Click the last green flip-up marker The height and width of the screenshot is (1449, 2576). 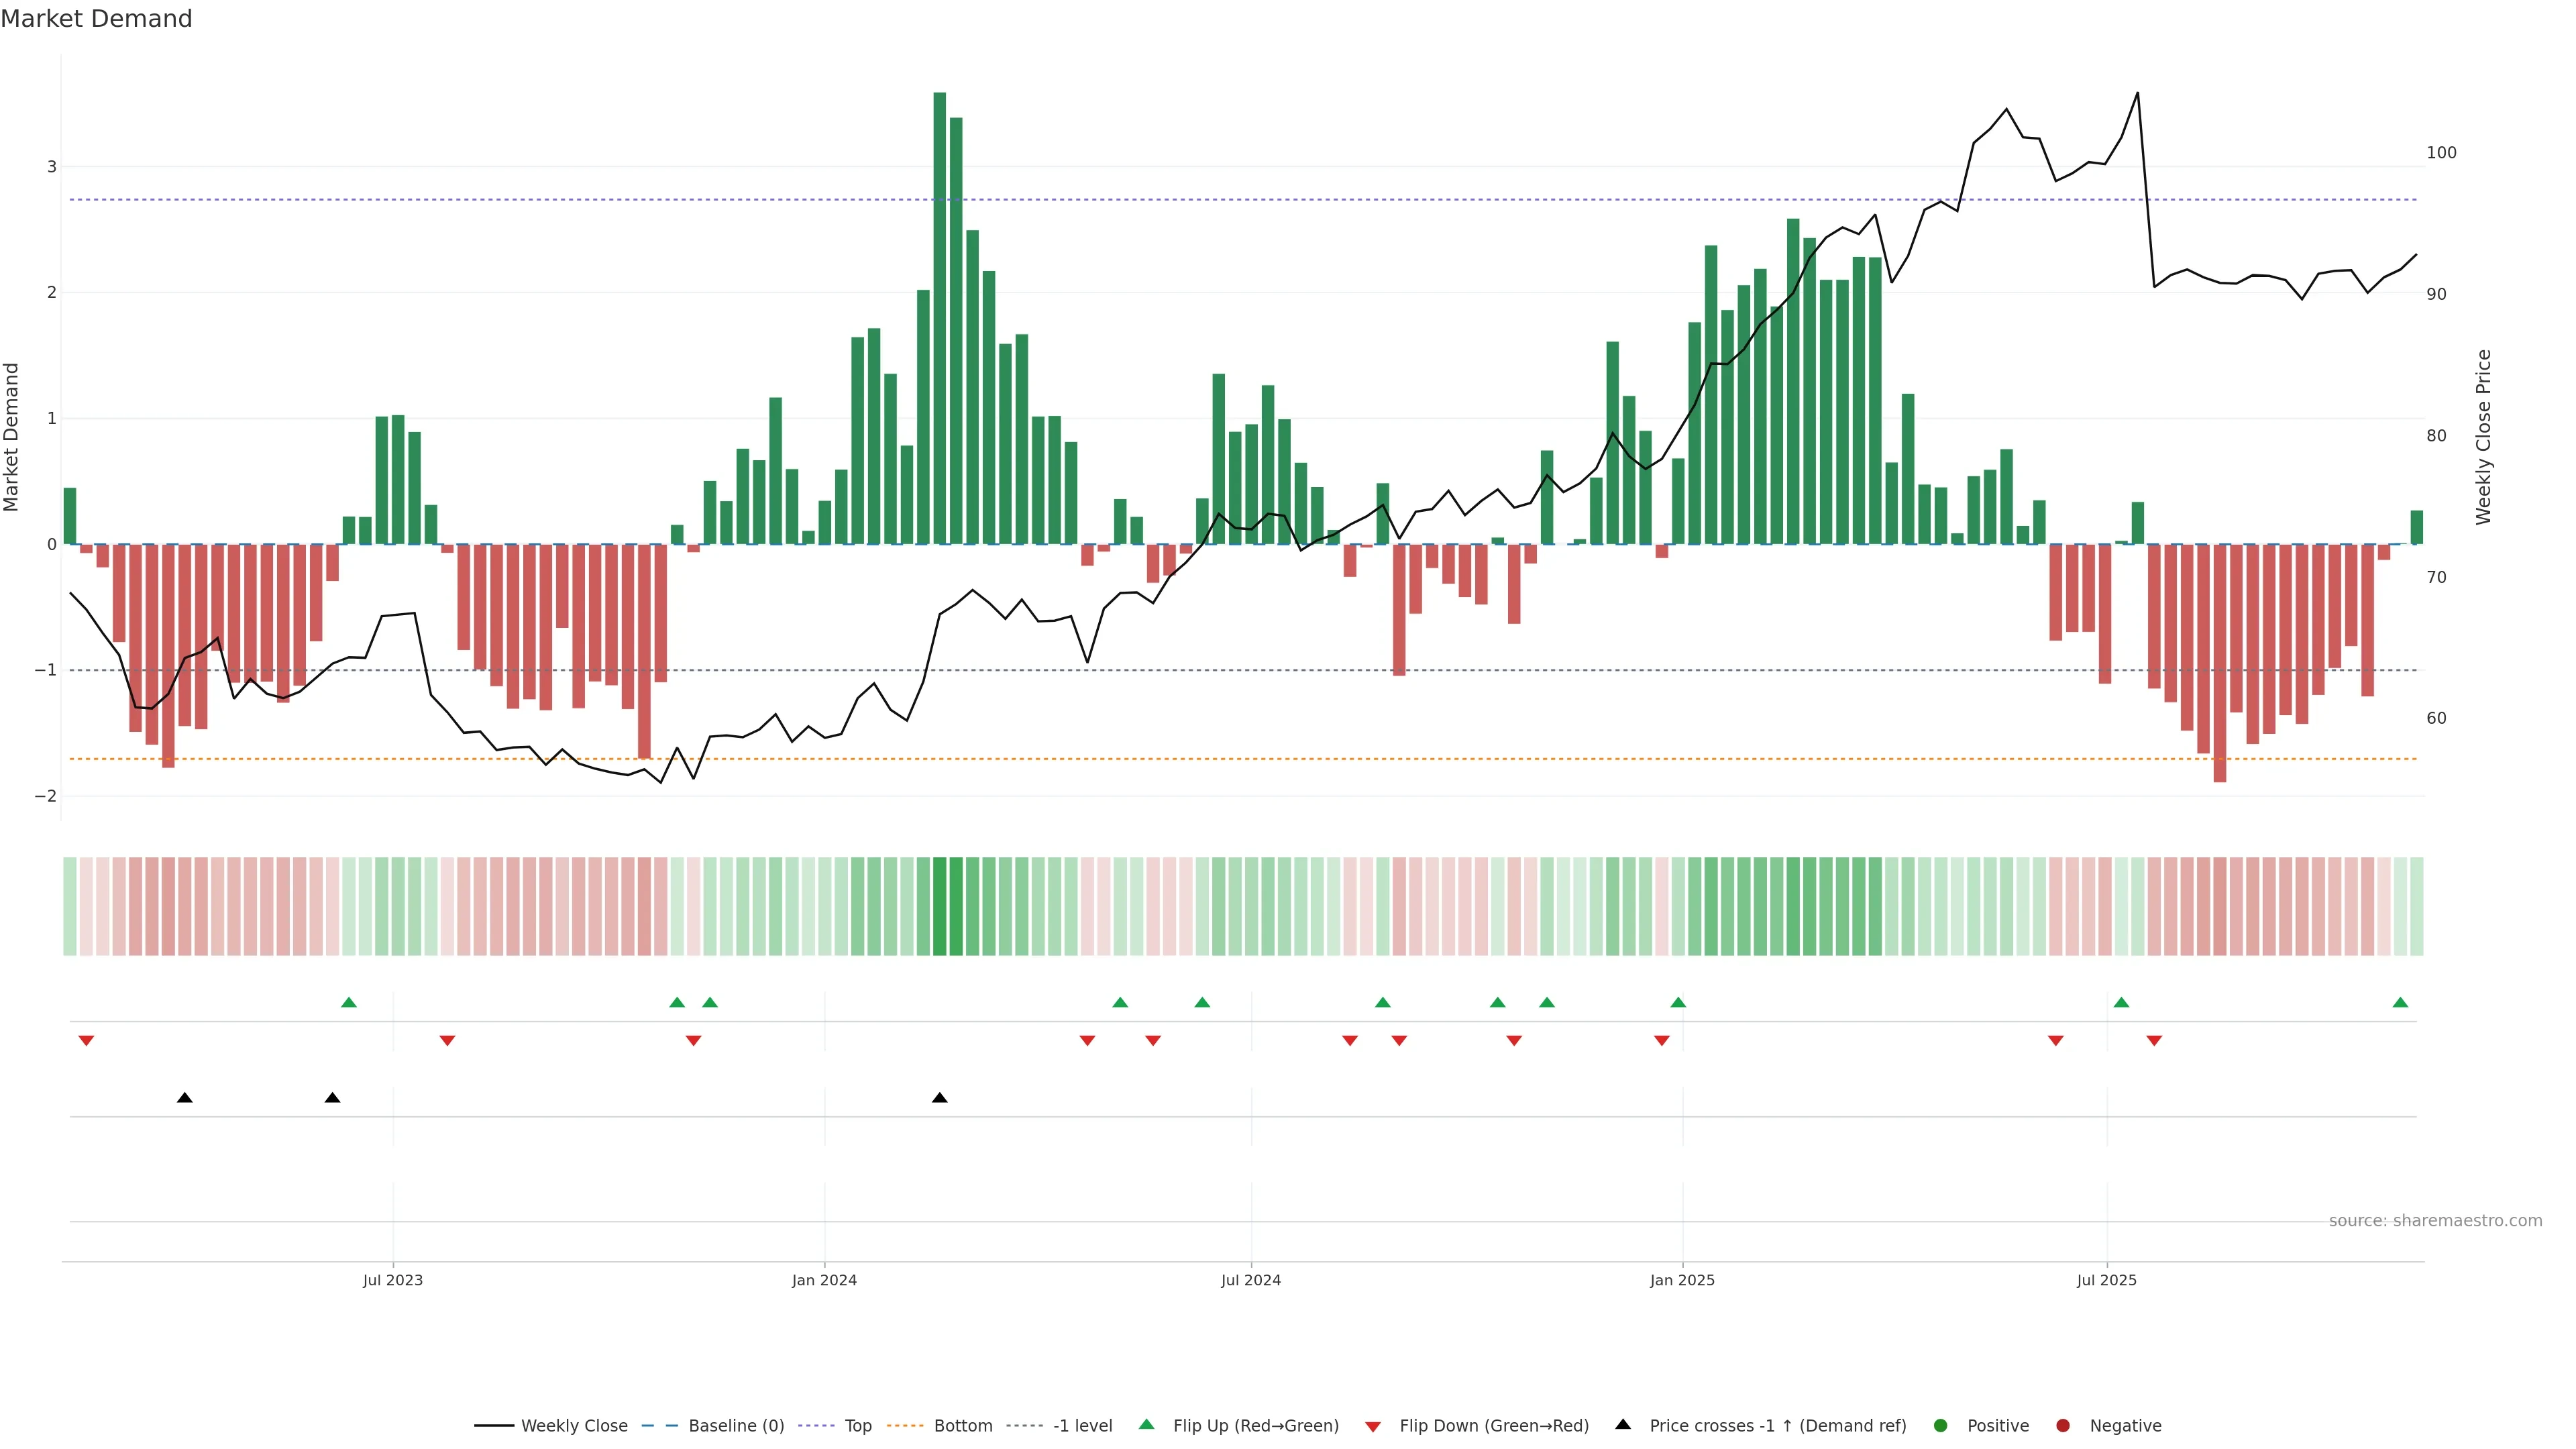click(2400, 1003)
